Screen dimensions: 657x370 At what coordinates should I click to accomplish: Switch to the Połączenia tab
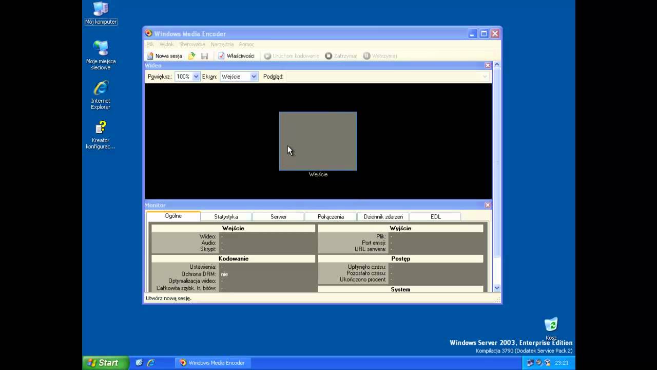(331, 217)
